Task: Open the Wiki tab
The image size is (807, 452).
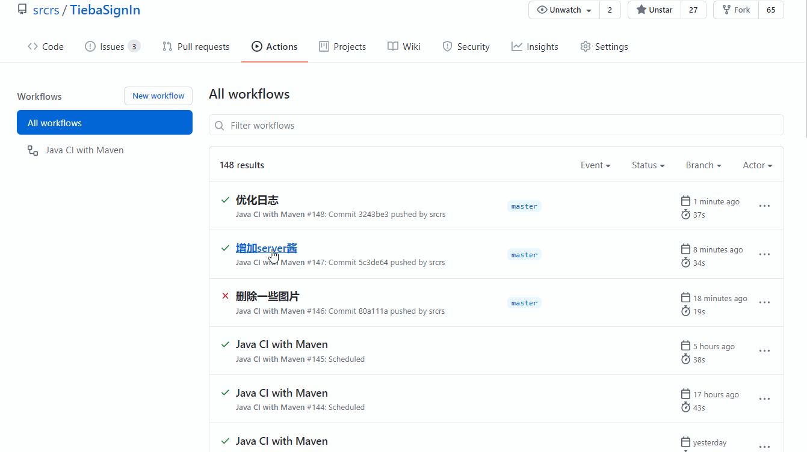Action: (404, 46)
